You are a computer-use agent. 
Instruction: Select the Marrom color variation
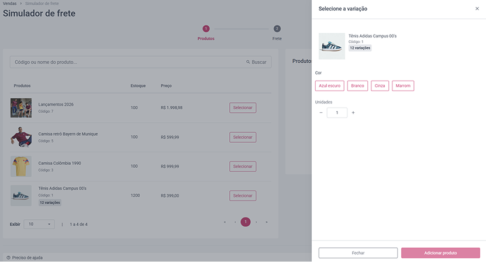tap(403, 86)
